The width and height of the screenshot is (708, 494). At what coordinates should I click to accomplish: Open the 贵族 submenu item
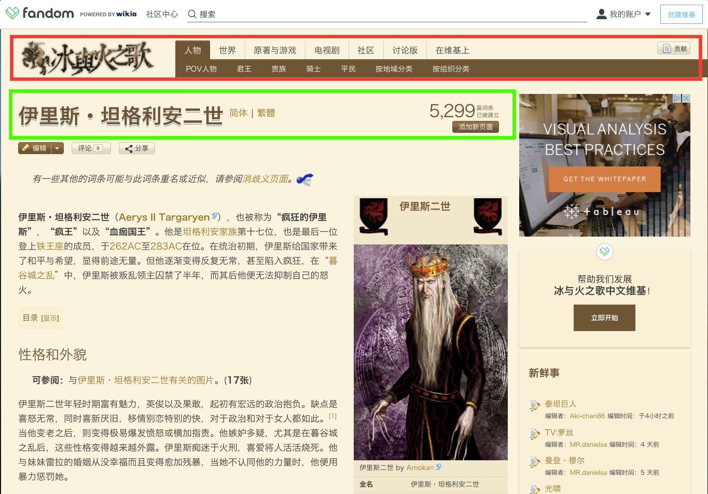279,68
